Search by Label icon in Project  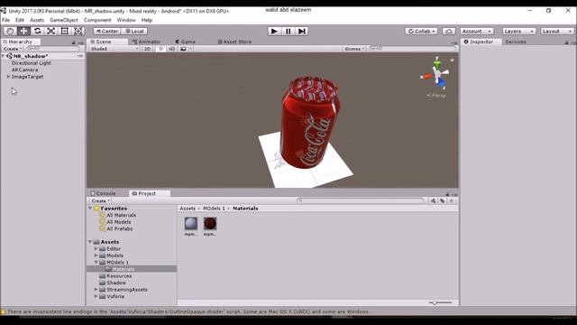pyautogui.click(x=442, y=200)
